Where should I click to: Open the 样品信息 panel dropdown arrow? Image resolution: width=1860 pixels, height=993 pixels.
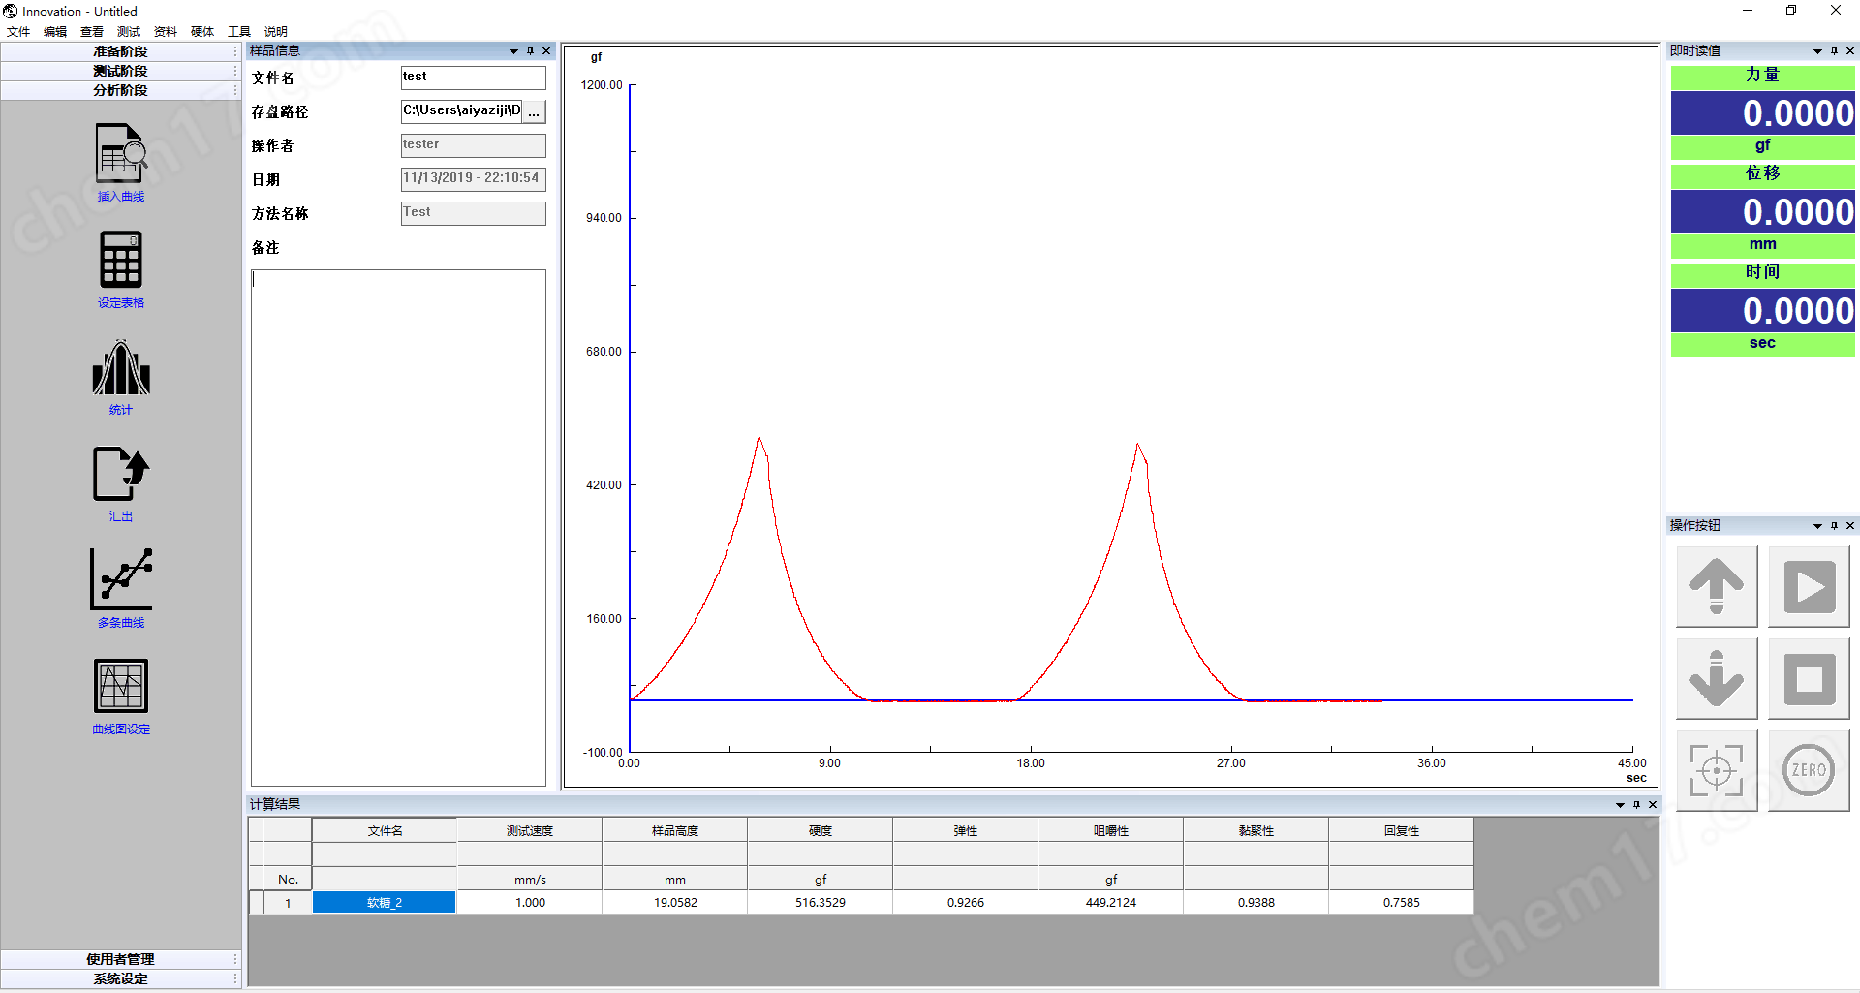(x=513, y=51)
